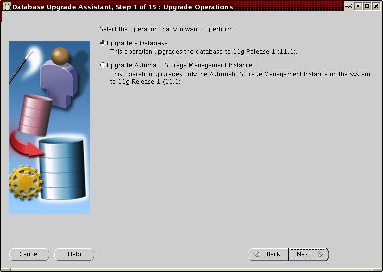Click the "Upgrade a Database" option label
Viewport: 383px width, 272px height.
pos(137,43)
